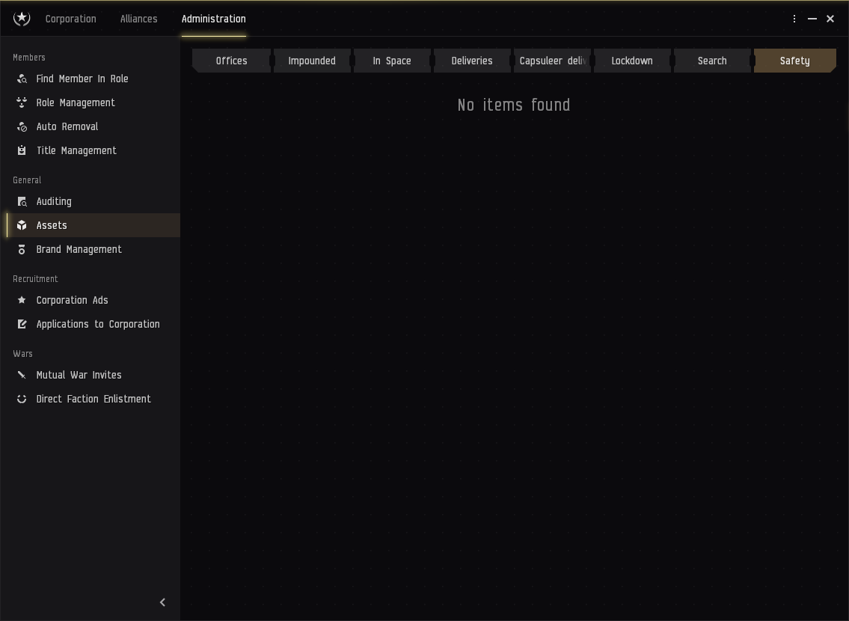Click the Brand Management icon
849x621 pixels.
22,249
